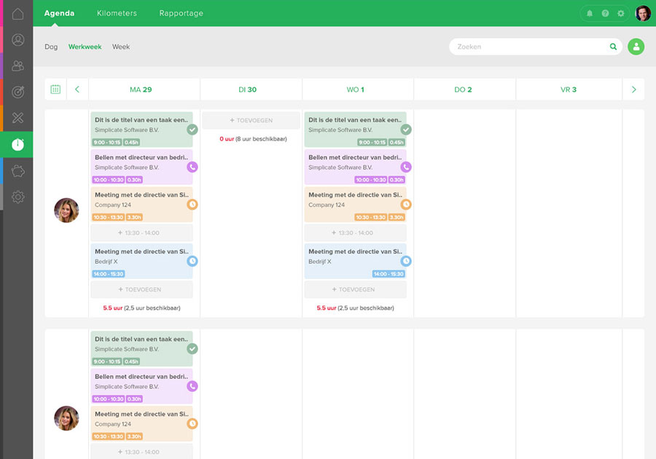Open the Hours stopwatch section in the sidebar
The image size is (656, 459).
[x=17, y=144]
